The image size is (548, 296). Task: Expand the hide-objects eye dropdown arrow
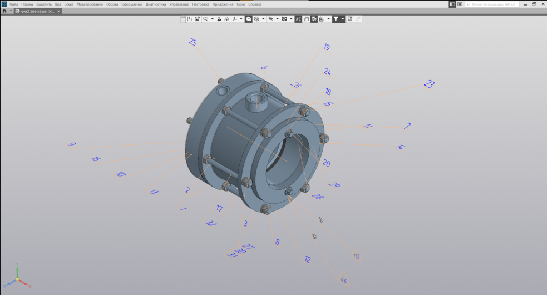pos(277,19)
